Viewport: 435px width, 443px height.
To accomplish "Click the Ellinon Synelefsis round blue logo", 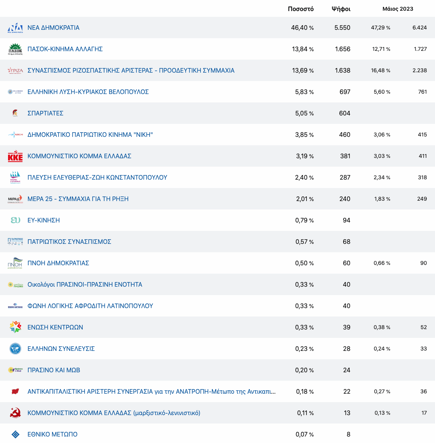I will point(15,349).
